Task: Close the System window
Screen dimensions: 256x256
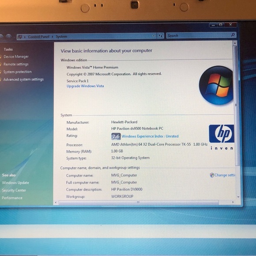Action: click(230, 25)
